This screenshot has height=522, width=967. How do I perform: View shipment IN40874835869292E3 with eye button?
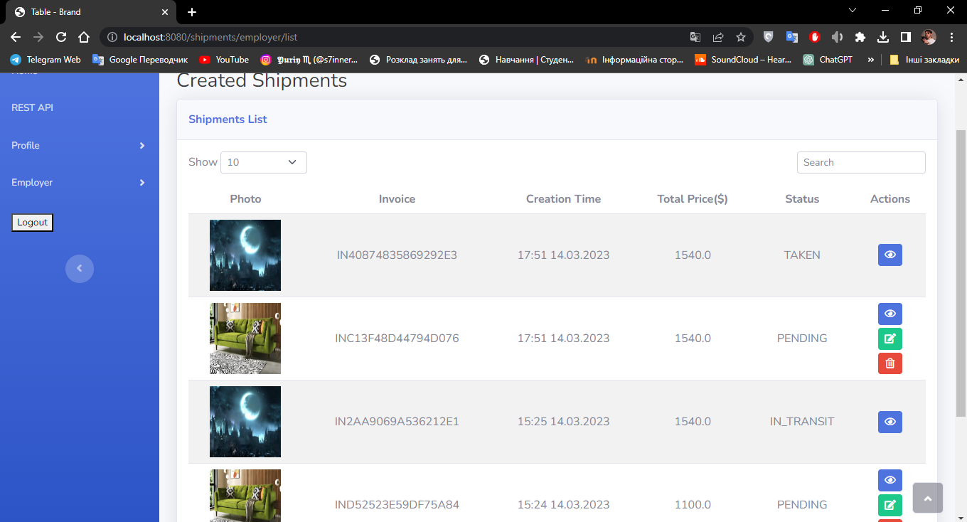pyautogui.click(x=889, y=255)
